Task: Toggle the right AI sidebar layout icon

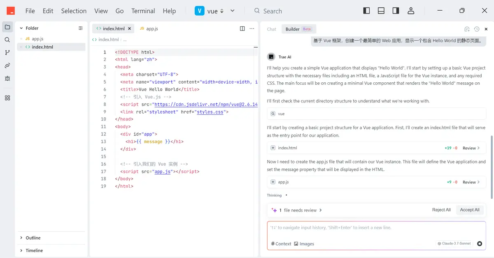Action: coord(396,11)
